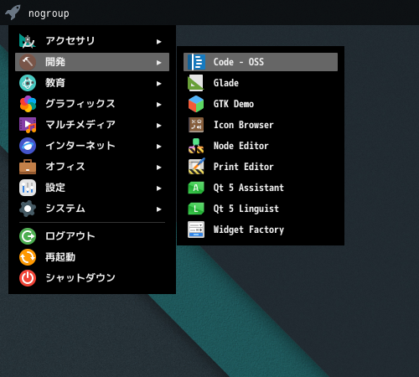Viewport: 419px width, 377px height.
Task: Click the GTK Demo cube icon
Action: (196, 104)
